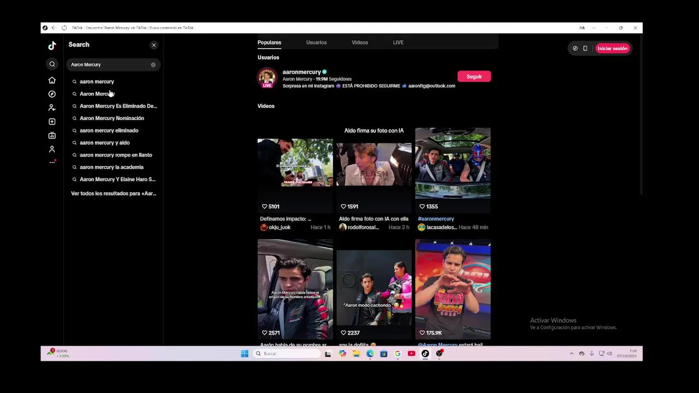This screenshot has height=393, width=699.
Task: Open Copilot icon in taskbar
Action: pyautogui.click(x=342, y=354)
